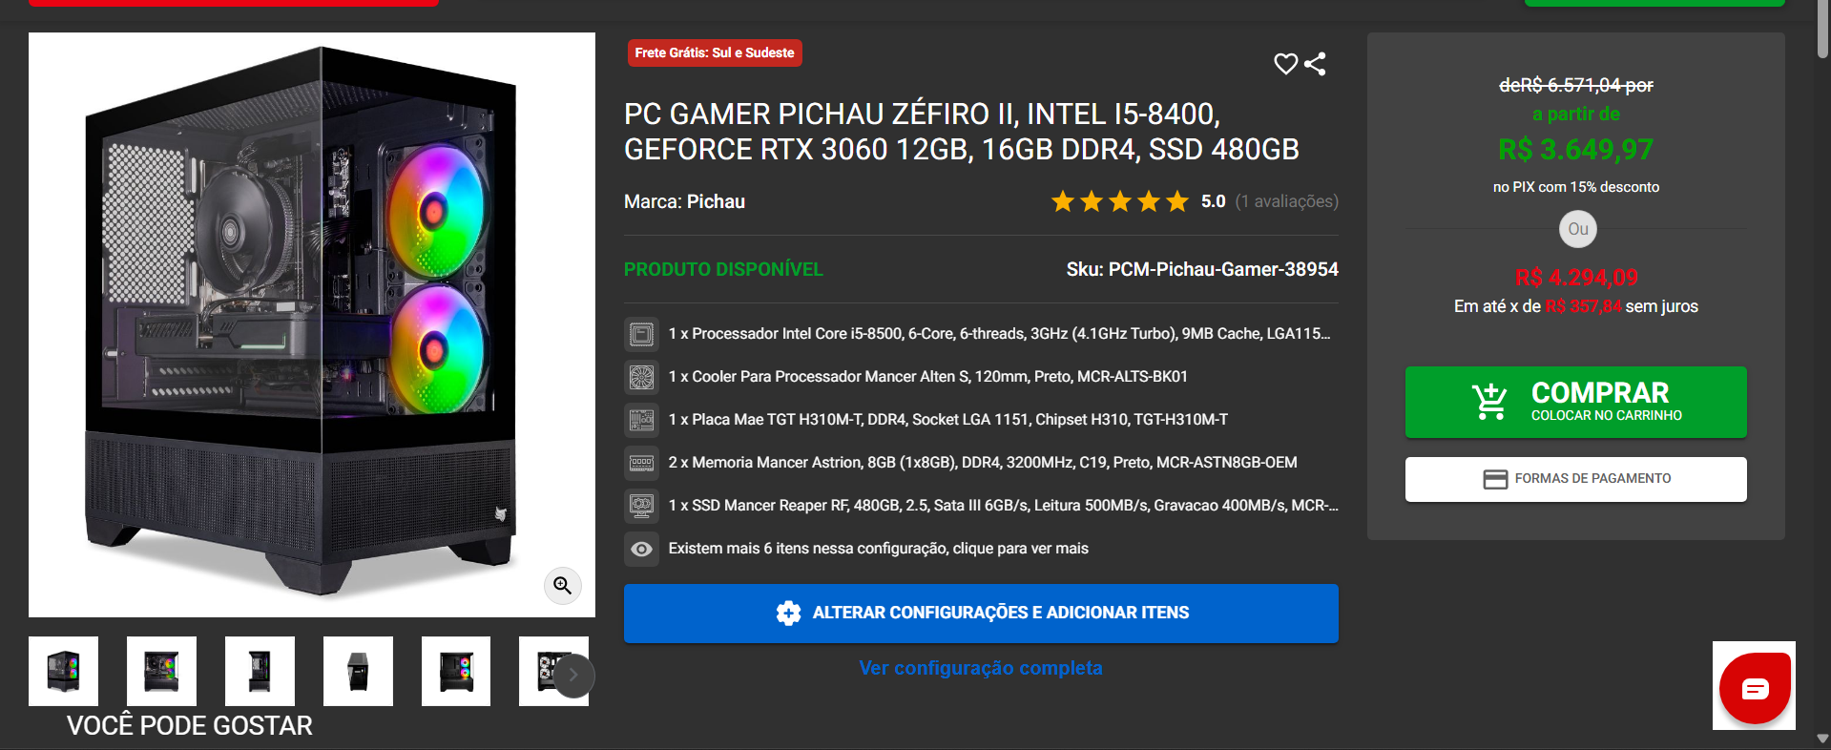Zoom product image with magnifier icon

563,585
